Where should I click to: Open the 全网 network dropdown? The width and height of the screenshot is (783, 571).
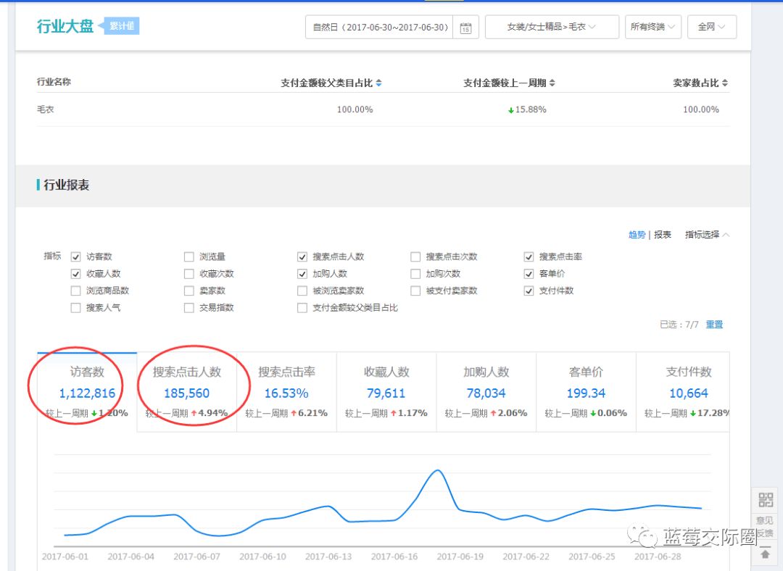[x=711, y=27]
